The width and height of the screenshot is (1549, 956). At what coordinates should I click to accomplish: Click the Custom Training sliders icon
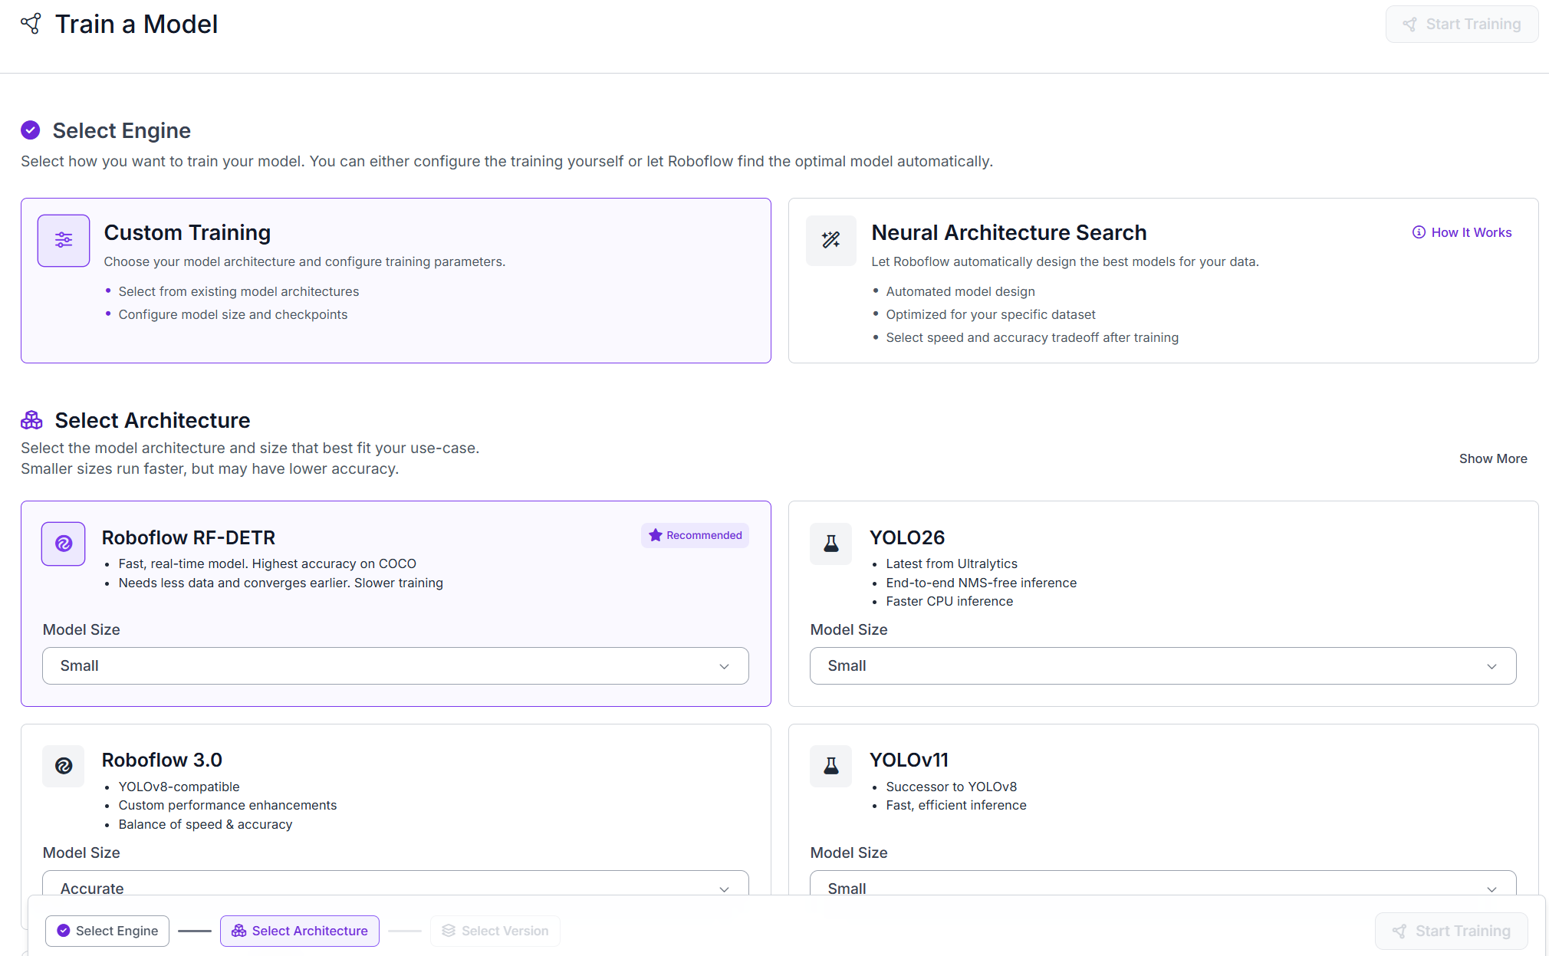[64, 241]
